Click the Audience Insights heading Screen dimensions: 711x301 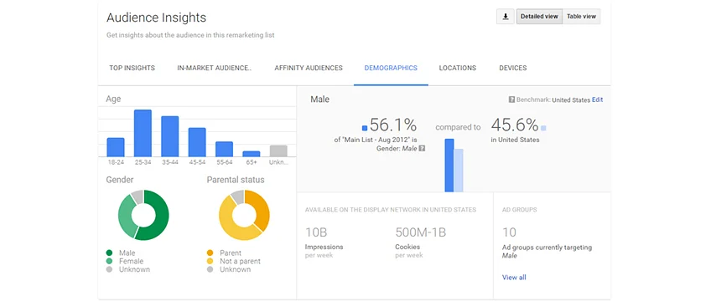coord(156,18)
